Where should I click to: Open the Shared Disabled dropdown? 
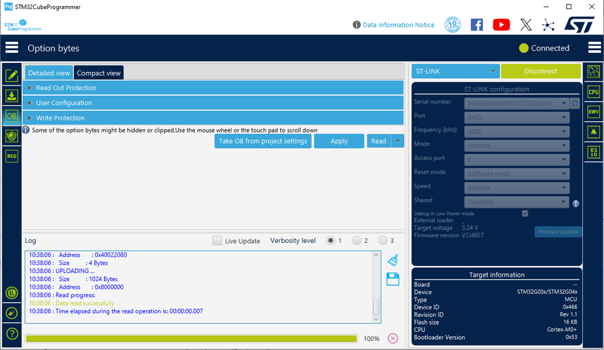tap(516, 202)
